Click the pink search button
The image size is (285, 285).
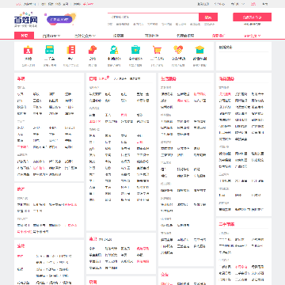[x=208, y=17]
